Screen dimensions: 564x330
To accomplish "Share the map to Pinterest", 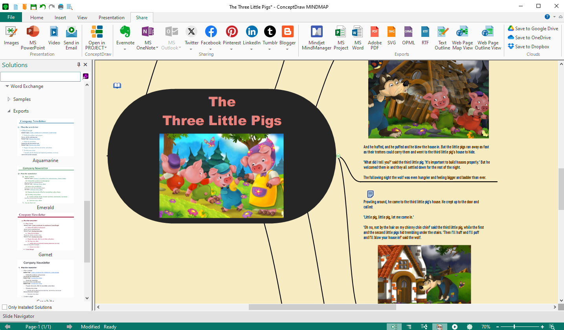I will pyautogui.click(x=231, y=36).
